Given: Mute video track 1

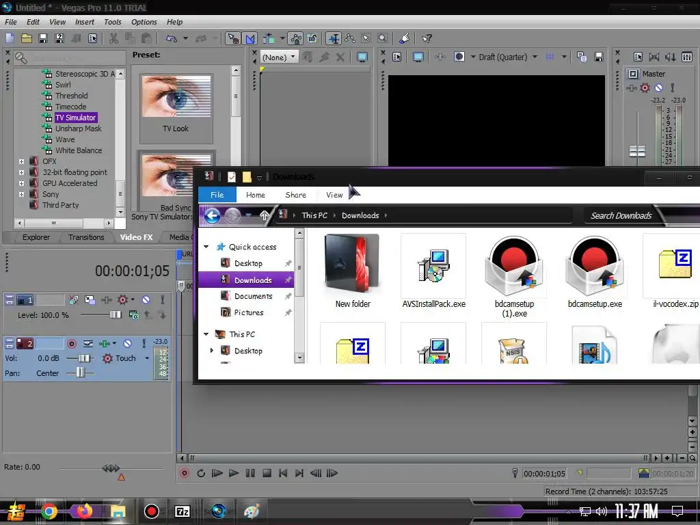Looking at the screenshot, I should point(146,299).
